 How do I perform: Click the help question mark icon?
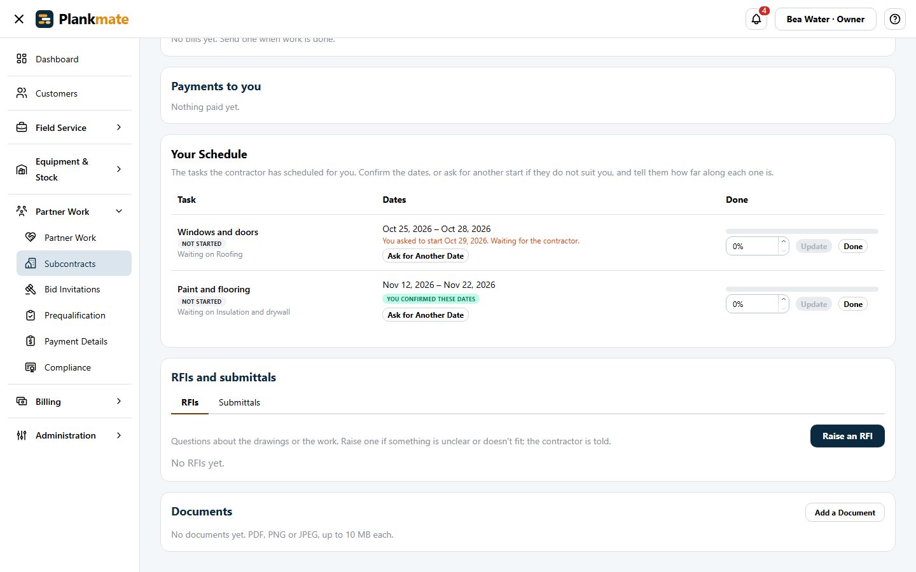click(x=895, y=19)
